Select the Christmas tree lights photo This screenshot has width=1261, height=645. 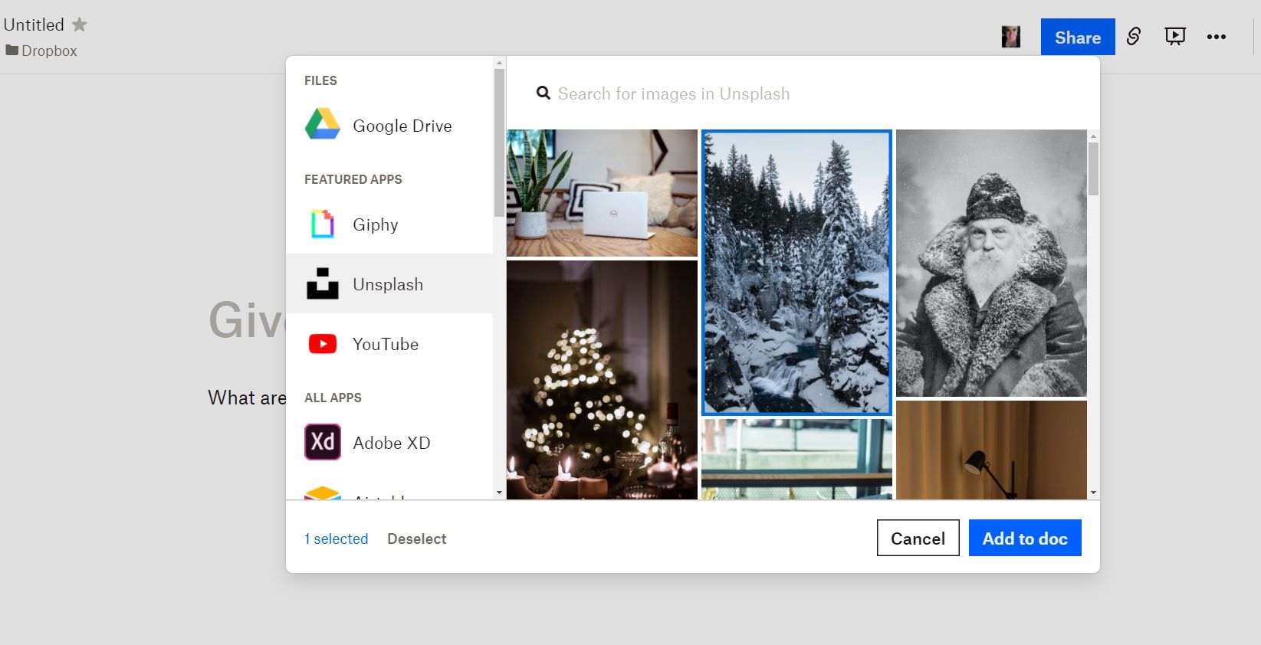pyautogui.click(x=602, y=380)
